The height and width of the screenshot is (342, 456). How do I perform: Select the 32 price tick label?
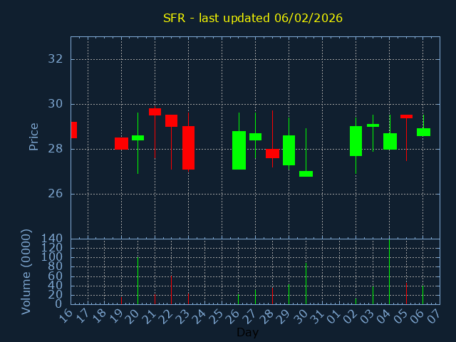(x=54, y=59)
